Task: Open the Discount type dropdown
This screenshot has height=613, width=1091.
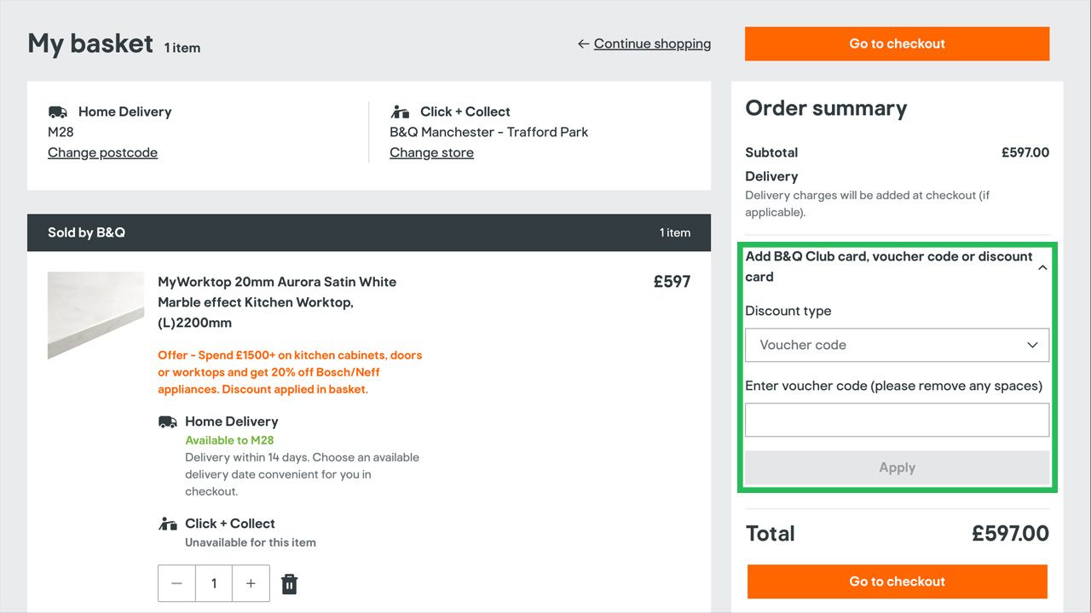Action: [x=897, y=345]
